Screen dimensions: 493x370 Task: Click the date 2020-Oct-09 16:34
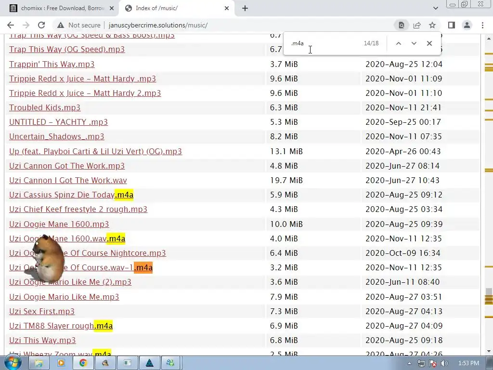[403, 253]
